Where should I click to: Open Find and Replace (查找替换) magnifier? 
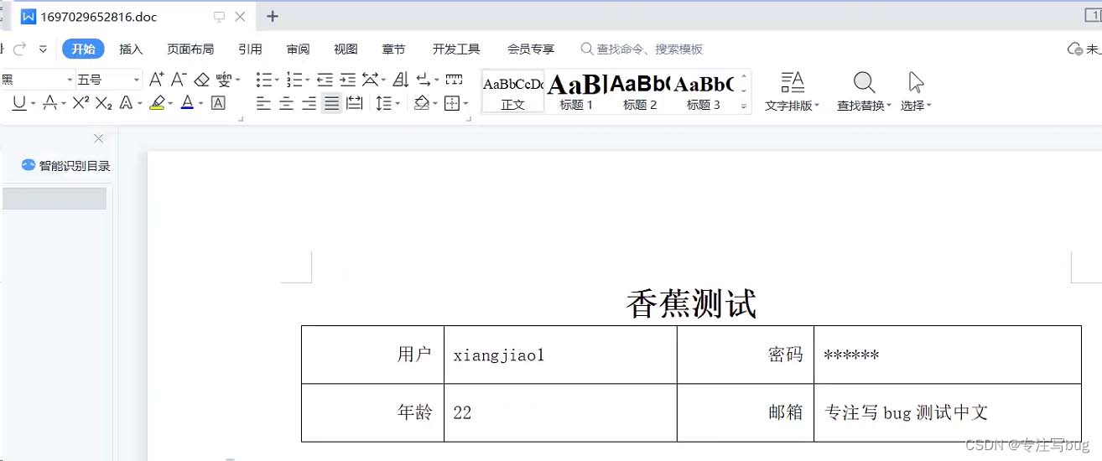pyautogui.click(x=864, y=82)
